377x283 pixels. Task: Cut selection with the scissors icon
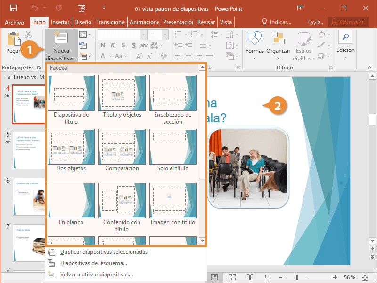[x=28, y=34]
